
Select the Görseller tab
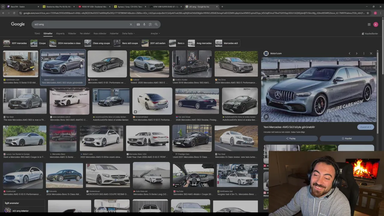[48, 34]
